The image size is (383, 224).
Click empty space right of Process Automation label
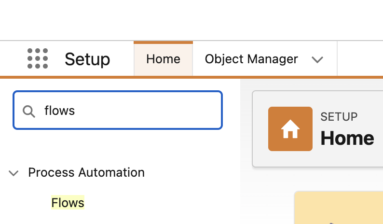click(x=193, y=172)
